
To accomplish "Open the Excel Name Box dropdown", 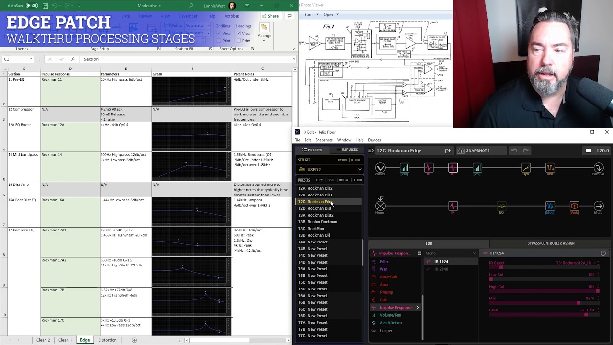I will point(31,59).
